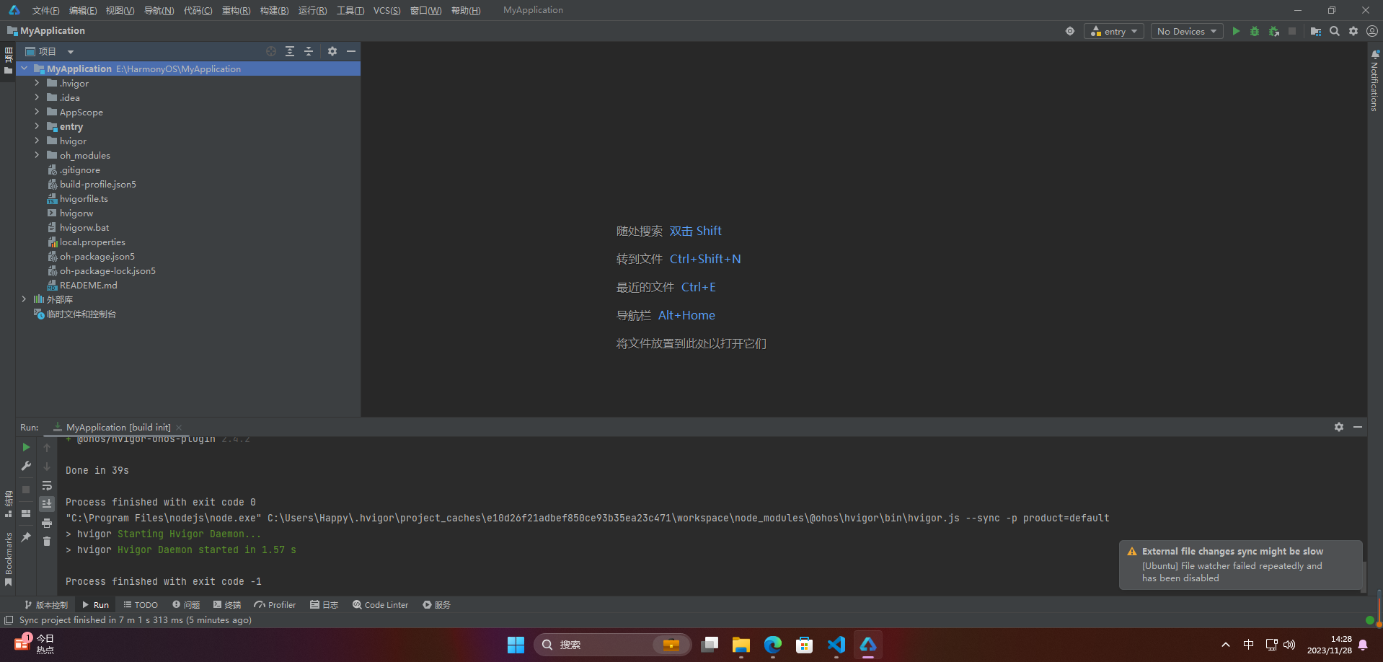Open Profiler tool window

pyautogui.click(x=275, y=605)
